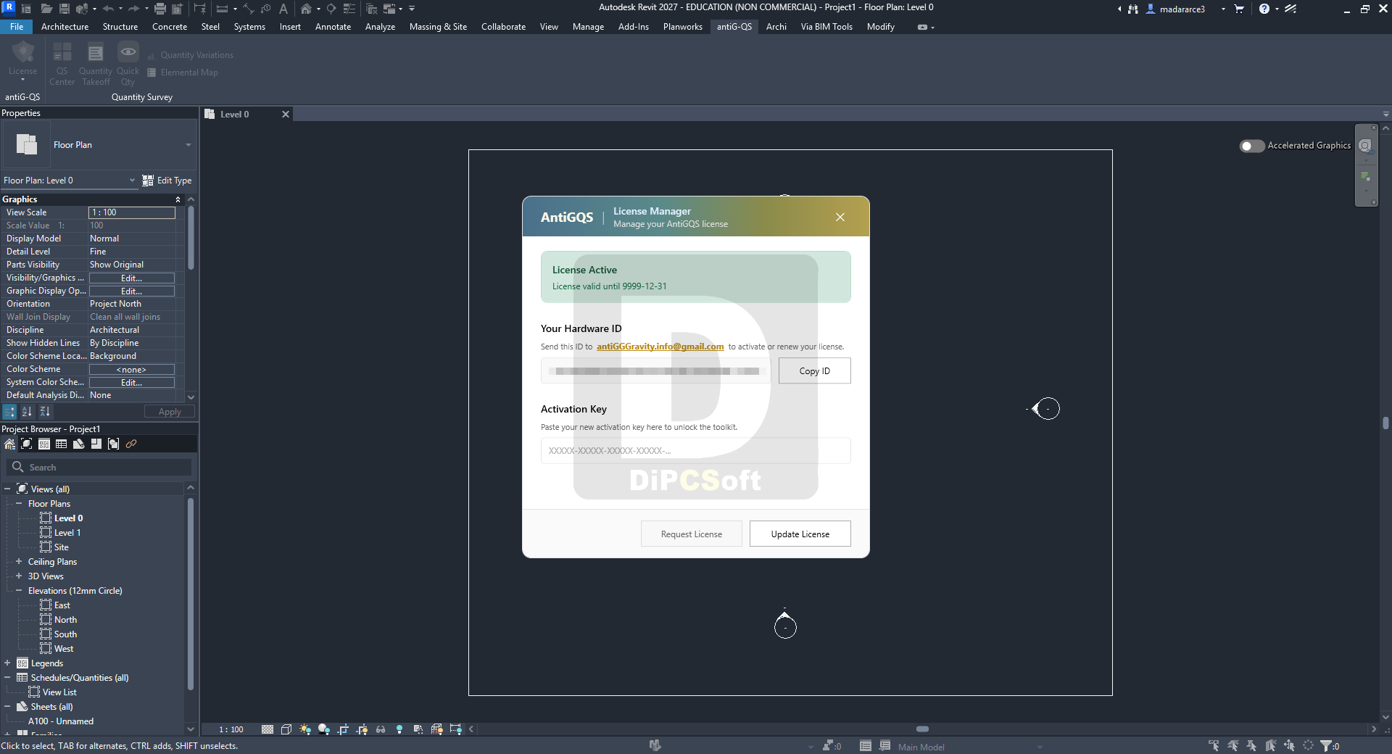1392x754 pixels.
Task: Toggle Accelerated Graphics switch
Action: (x=1252, y=146)
